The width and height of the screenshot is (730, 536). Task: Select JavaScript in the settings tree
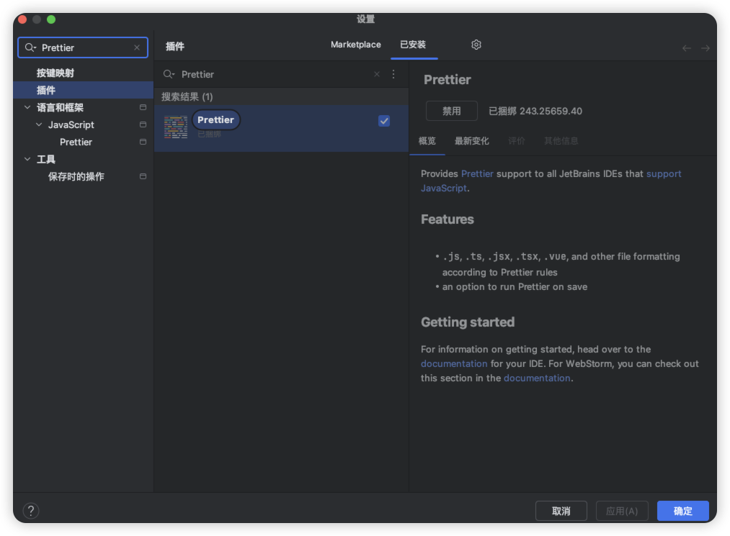pyautogui.click(x=71, y=124)
